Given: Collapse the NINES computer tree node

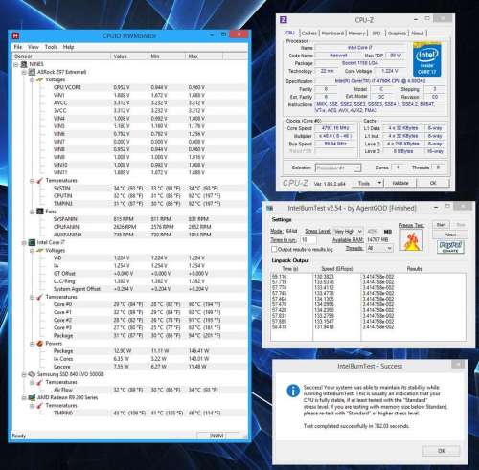Looking at the screenshot, I should point(16,64).
